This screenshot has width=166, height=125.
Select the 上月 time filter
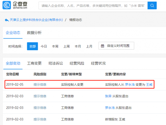pyautogui.click(x=89, y=46)
